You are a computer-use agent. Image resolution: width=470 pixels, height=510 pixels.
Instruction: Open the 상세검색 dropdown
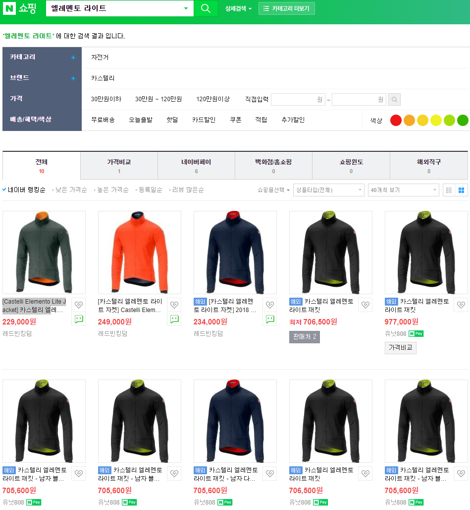pyautogui.click(x=239, y=9)
